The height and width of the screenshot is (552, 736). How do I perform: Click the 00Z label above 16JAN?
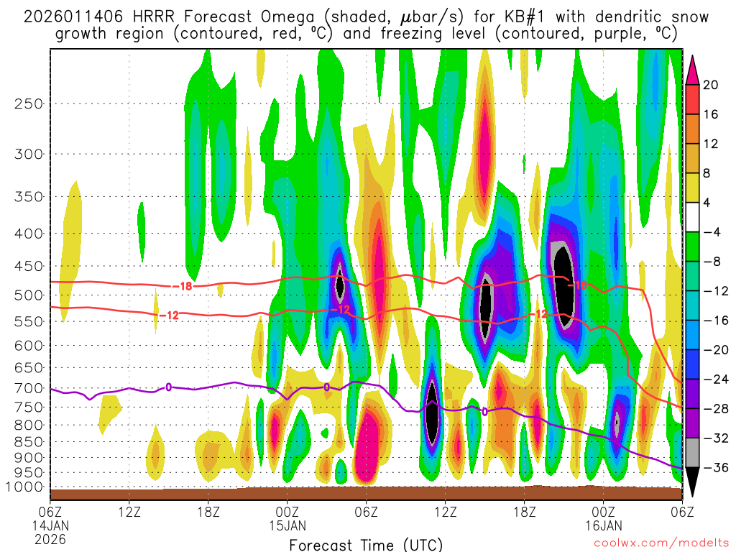point(603,511)
